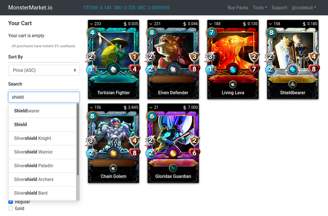
Task: Click the ability icon above Gloridax Guardian name
Action: click(173, 168)
